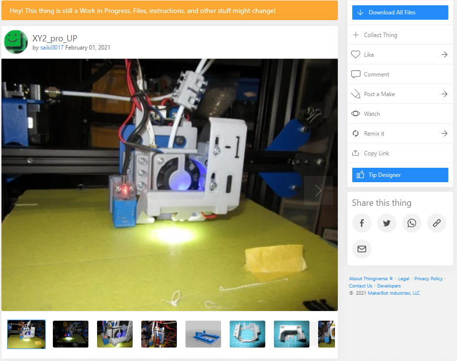Click the download arrow icon
This screenshot has width=457, height=361.
(x=360, y=12)
